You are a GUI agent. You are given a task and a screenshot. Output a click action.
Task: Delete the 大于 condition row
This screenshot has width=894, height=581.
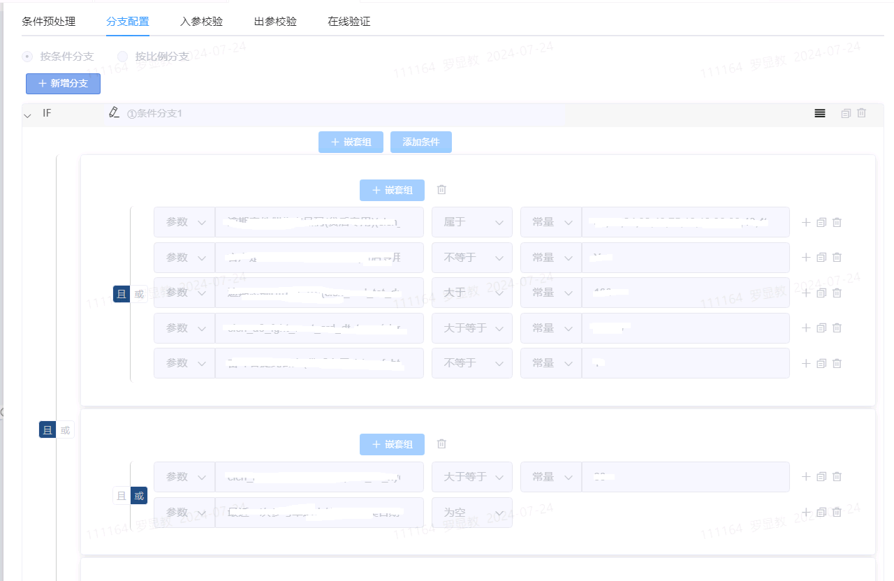click(x=837, y=293)
